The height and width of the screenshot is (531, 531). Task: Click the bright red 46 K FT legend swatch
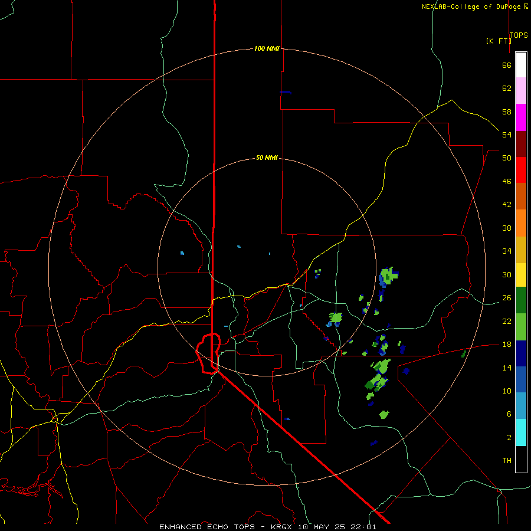pyautogui.click(x=521, y=170)
